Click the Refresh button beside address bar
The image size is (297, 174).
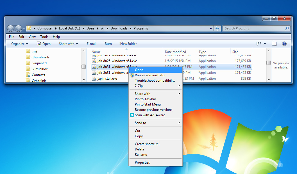(217, 28)
